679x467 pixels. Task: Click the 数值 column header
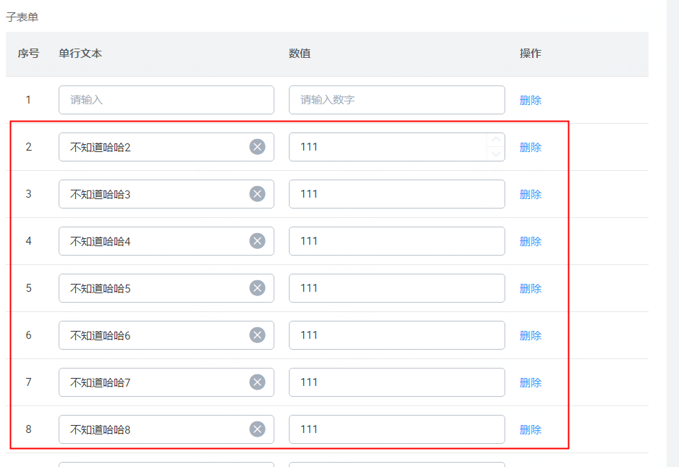pyautogui.click(x=300, y=54)
